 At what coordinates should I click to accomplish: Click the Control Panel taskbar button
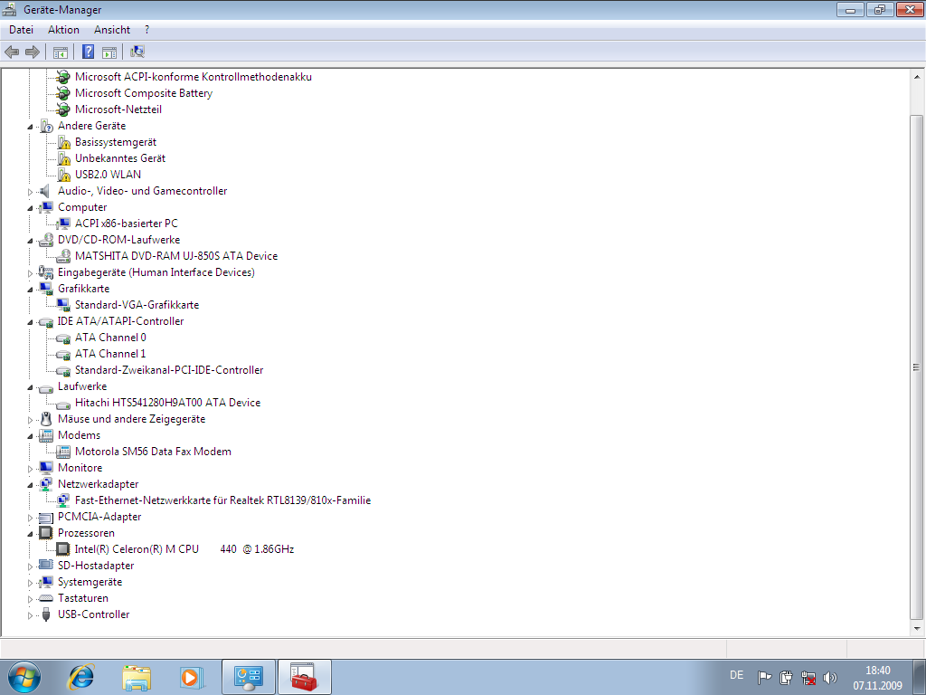pos(248,677)
